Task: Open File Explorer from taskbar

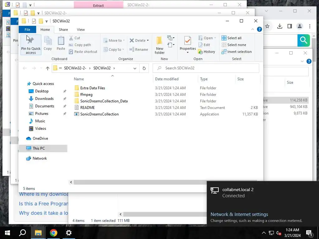Action: pos(38,233)
